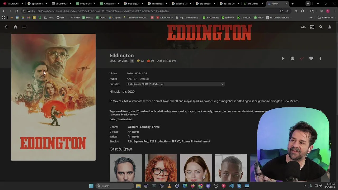Screen dimensions: 338x190
Task: Open the three-dot more options menu
Action: [320, 58]
